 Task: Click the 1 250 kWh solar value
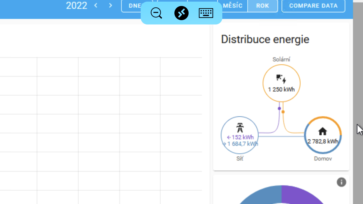pos(281,89)
